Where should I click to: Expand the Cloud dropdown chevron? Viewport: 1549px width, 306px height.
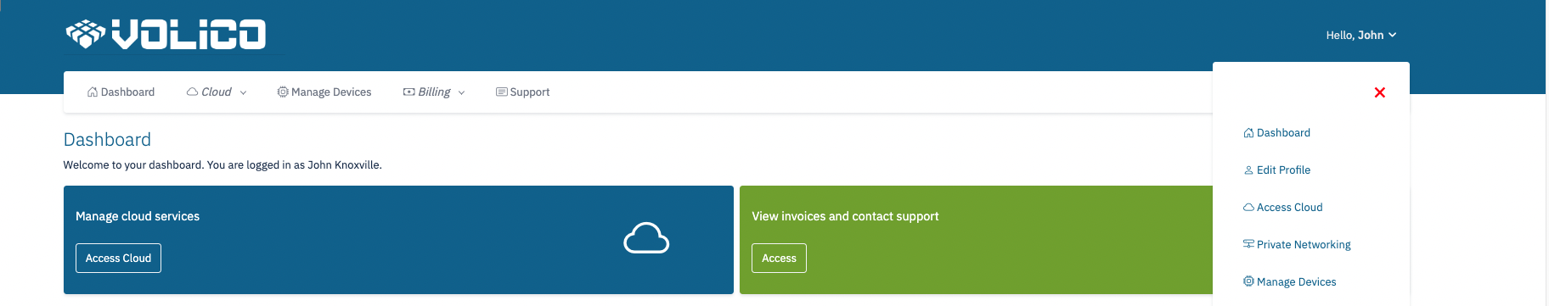pyautogui.click(x=243, y=93)
